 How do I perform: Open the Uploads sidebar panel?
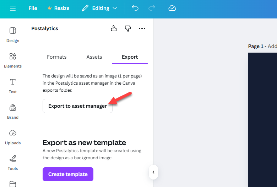click(13, 137)
